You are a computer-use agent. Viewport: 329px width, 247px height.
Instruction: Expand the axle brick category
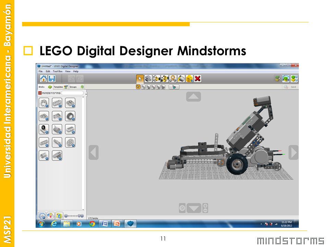[x=57, y=142]
